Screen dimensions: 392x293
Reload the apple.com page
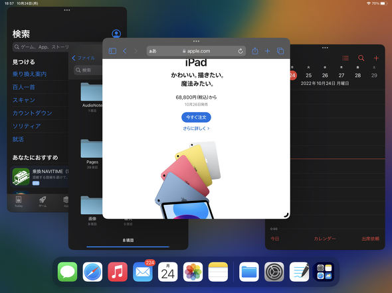(x=241, y=51)
